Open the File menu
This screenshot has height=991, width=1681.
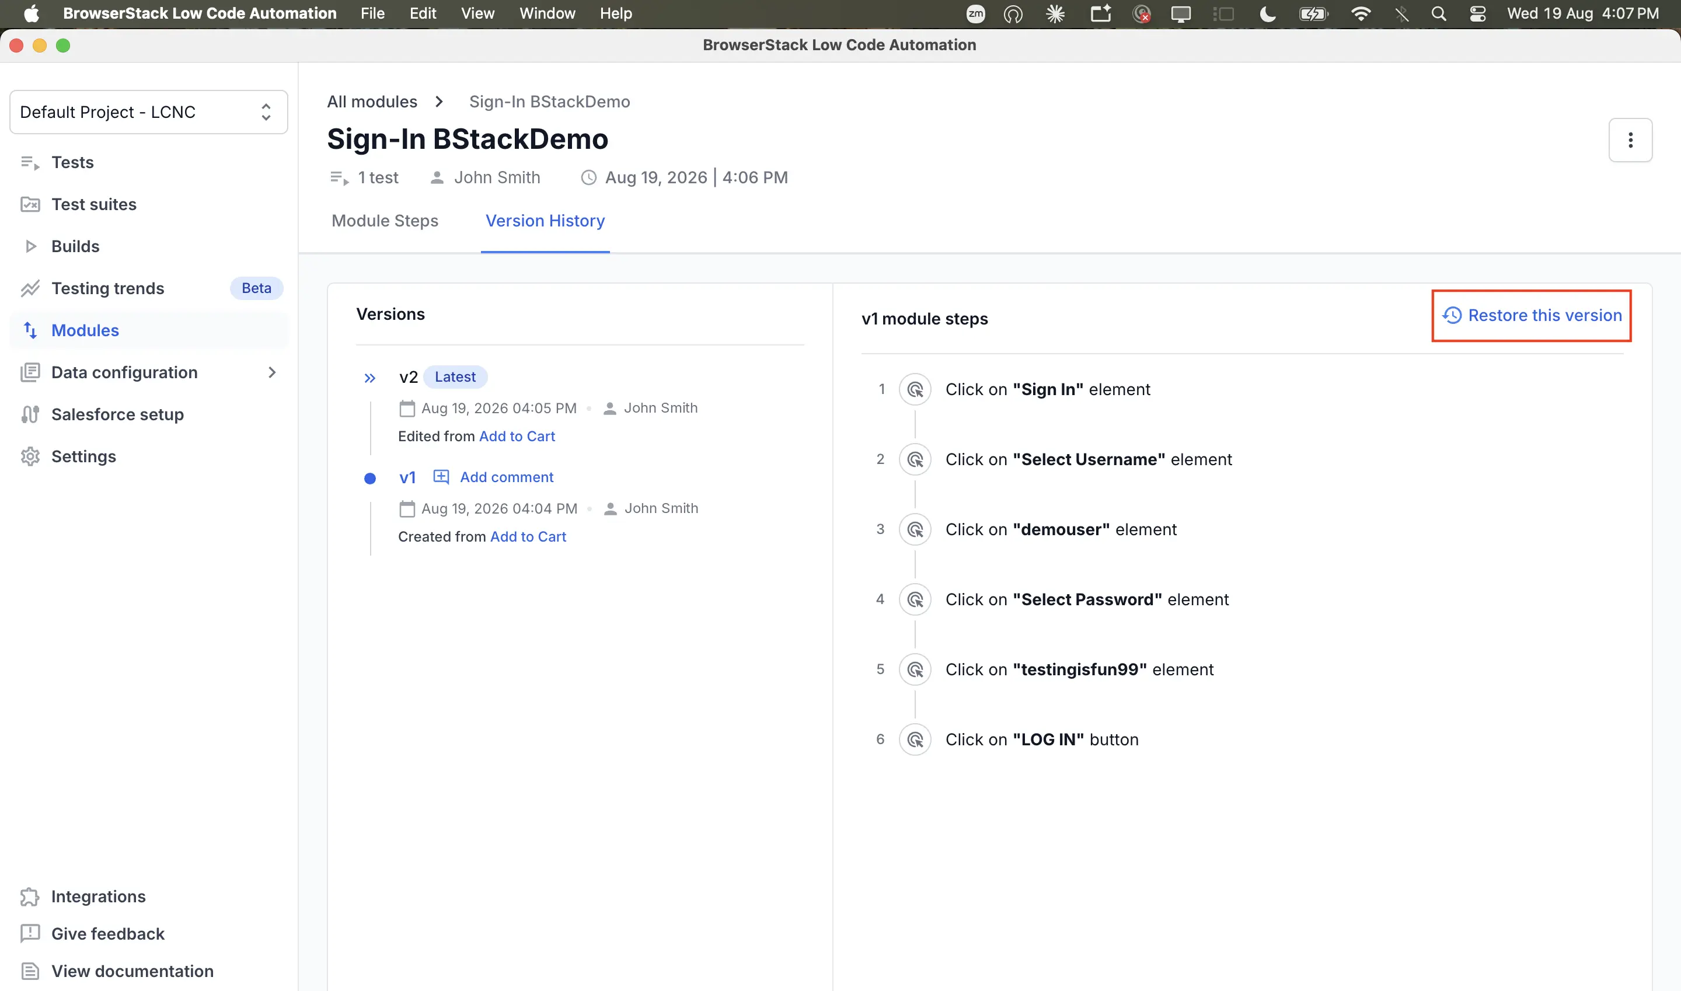click(372, 13)
